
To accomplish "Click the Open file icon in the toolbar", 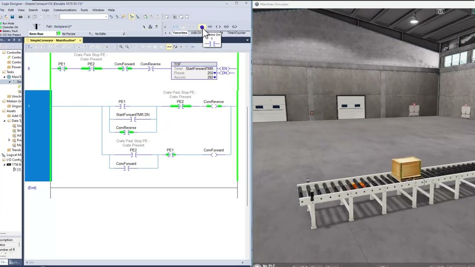I will click(6, 17).
